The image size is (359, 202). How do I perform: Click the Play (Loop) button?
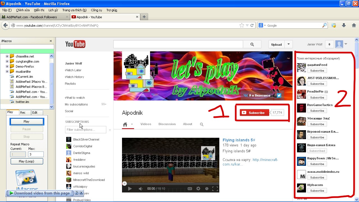click(x=27, y=161)
